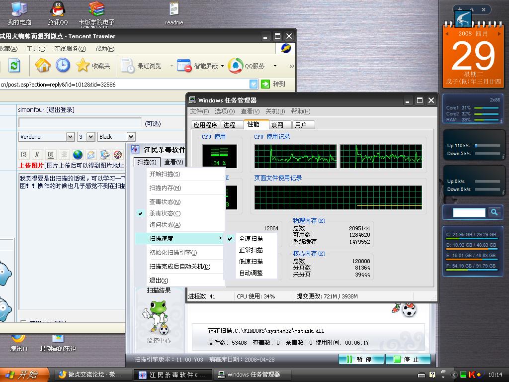Image resolution: width=509 pixels, height=382 pixels.
Task: Click 暂停 pause scan button
Action: coord(361,359)
